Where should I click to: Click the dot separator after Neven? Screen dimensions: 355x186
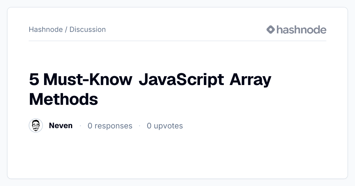[x=80, y=126]
